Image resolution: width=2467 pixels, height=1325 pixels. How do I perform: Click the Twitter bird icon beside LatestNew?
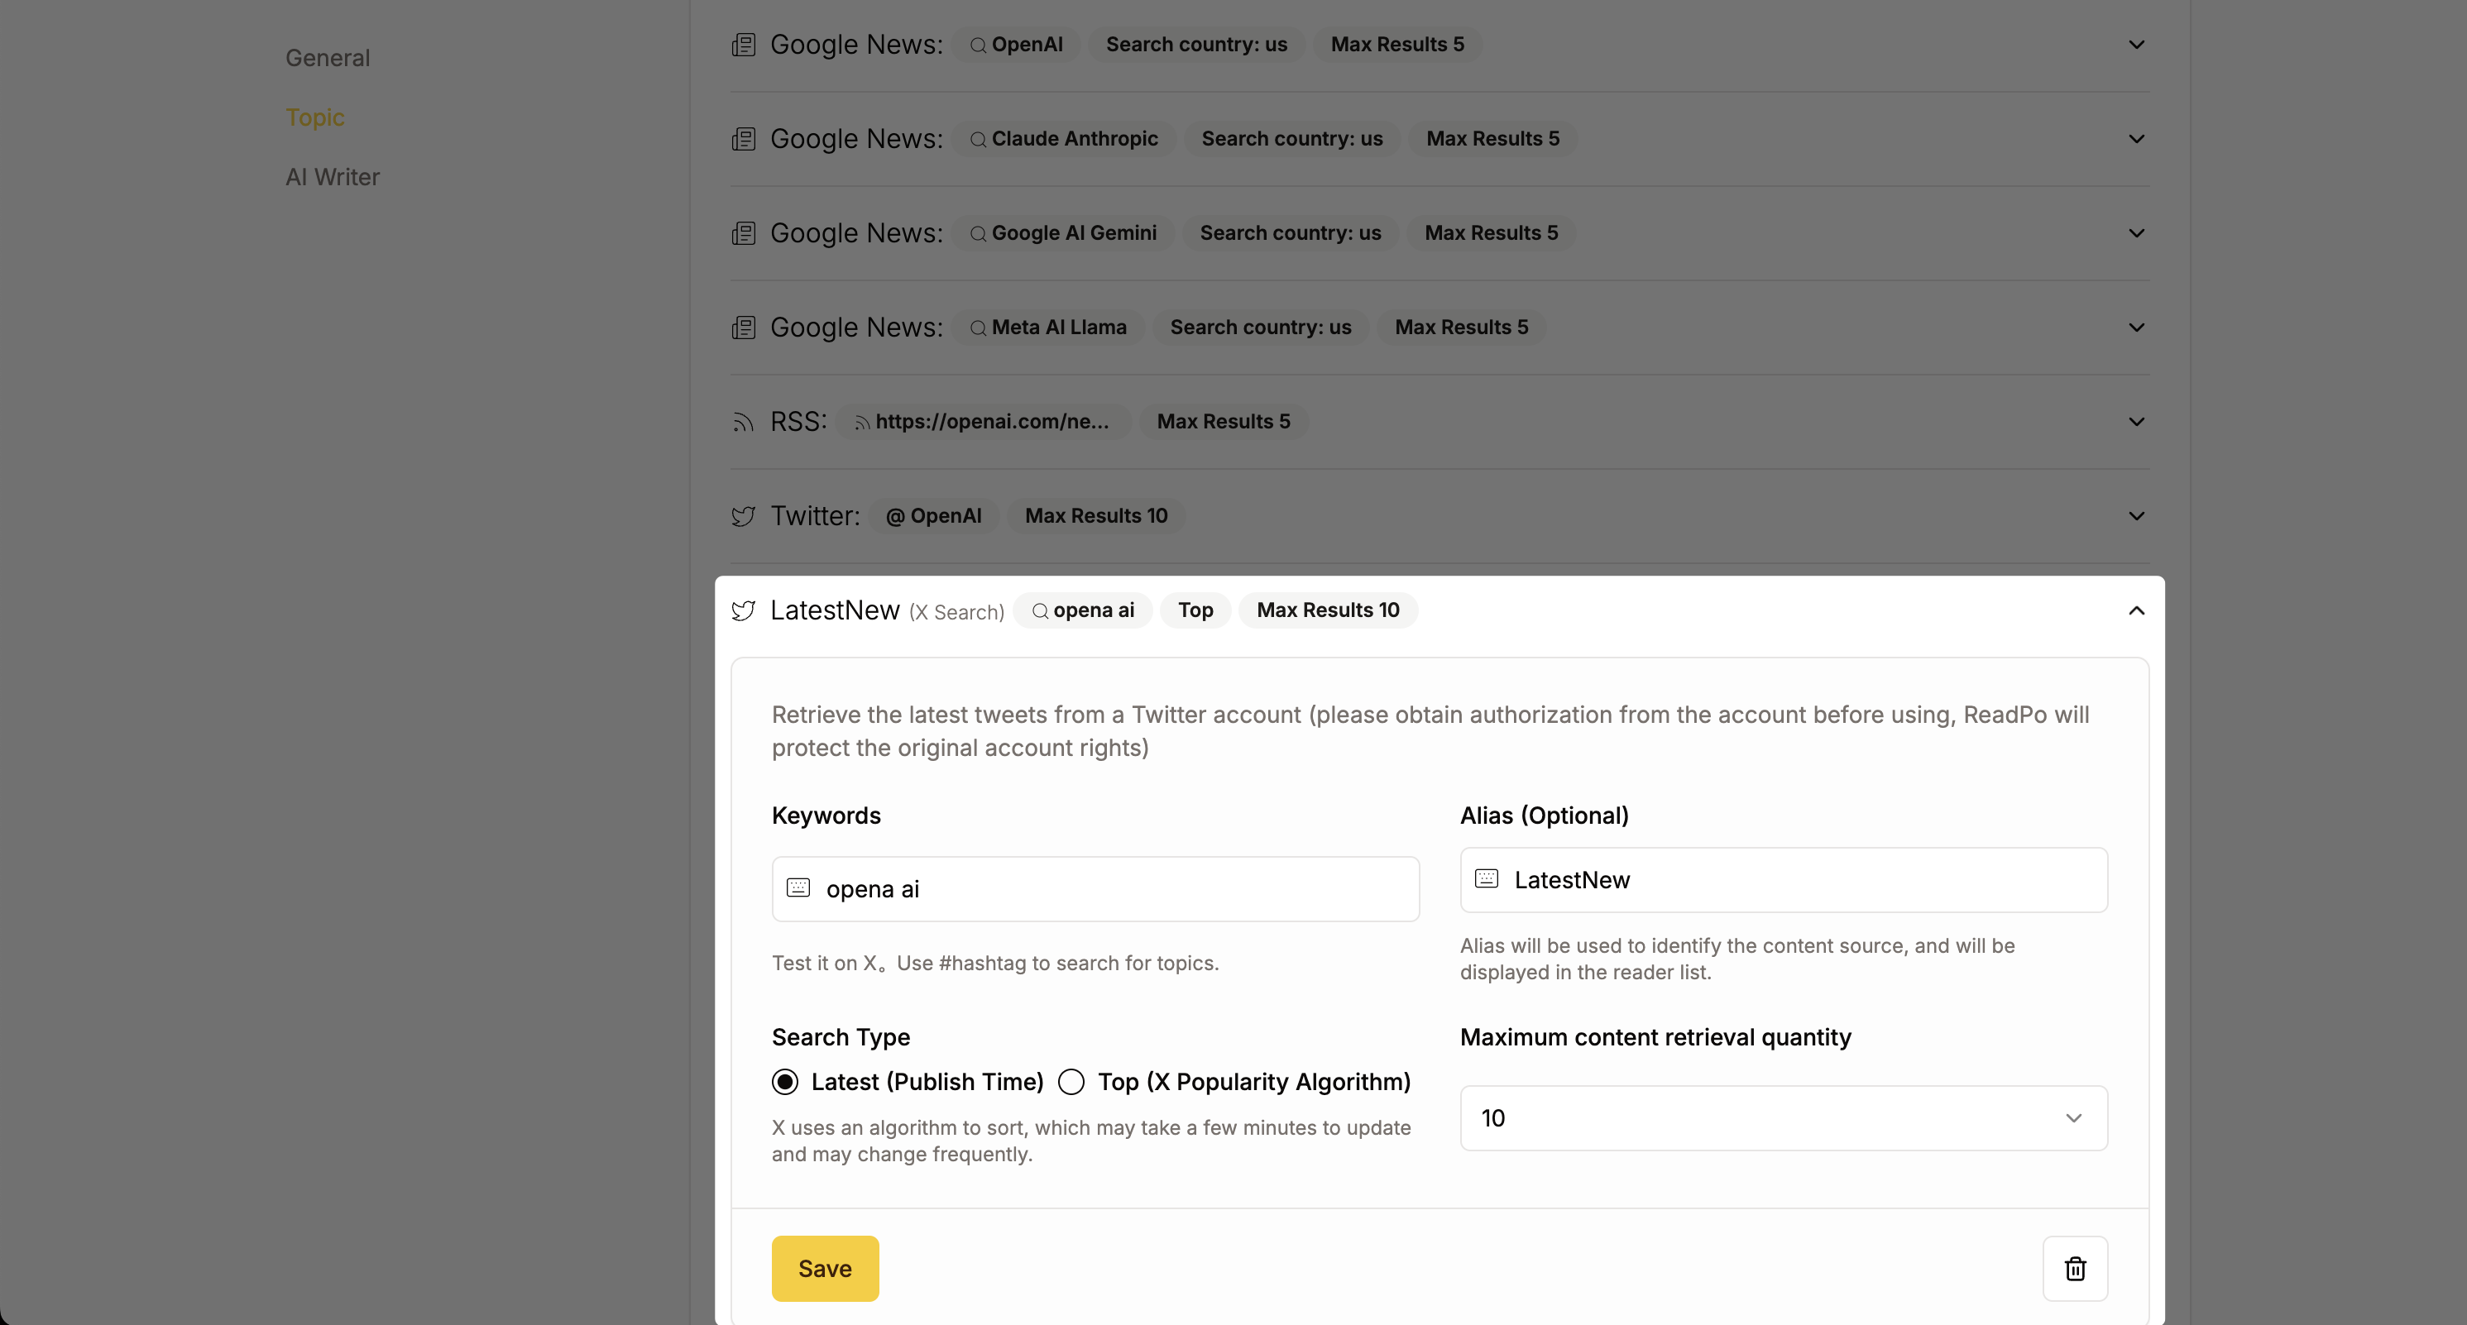[x=743, y=610]
